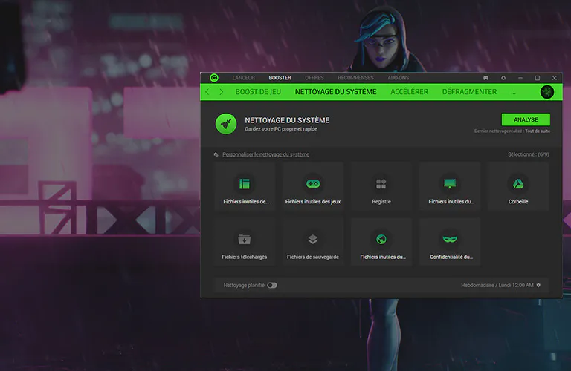The image size is (571, 371).
Task: Open settings gear in the title bar
Action: (x=503, y=78)
